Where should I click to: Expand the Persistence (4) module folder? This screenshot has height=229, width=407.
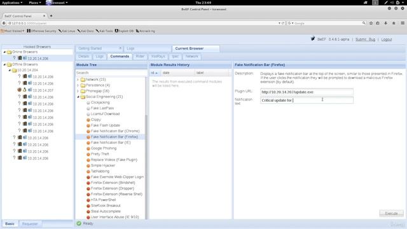78,85
